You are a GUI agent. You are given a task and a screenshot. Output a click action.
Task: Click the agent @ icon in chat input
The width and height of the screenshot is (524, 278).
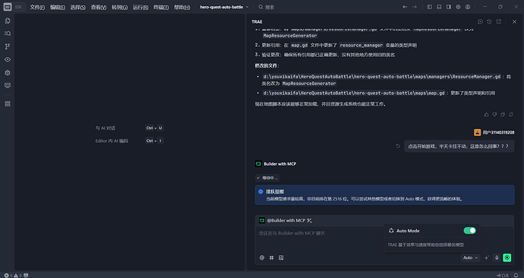[x=262, y=257]
